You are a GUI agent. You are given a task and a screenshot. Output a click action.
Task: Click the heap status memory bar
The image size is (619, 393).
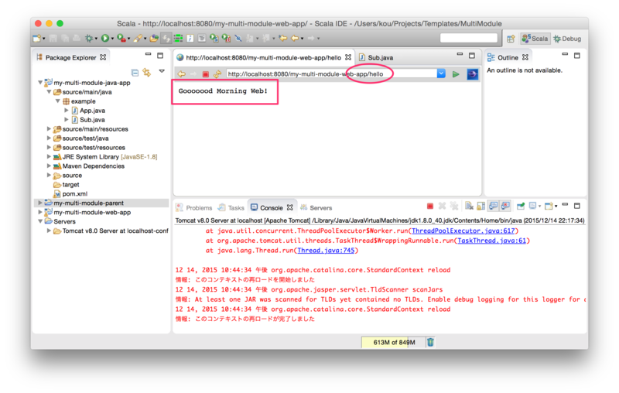click(394, 342)
